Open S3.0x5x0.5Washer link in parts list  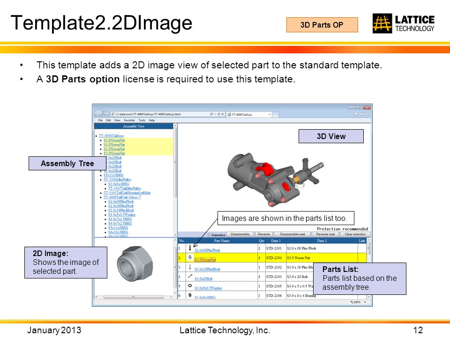pos(208,288)
